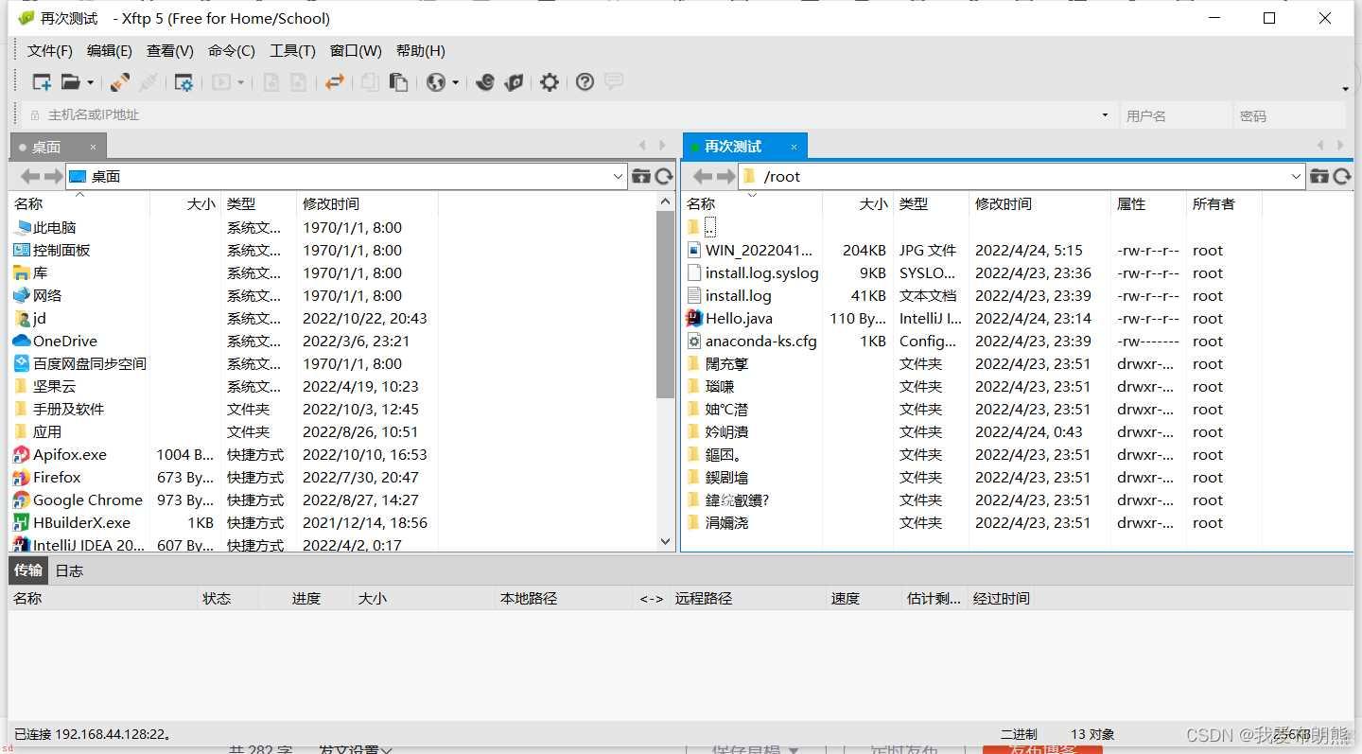Click the parent '..' folder in remote list
This screenshot has width=1362, height=754.
709,228
